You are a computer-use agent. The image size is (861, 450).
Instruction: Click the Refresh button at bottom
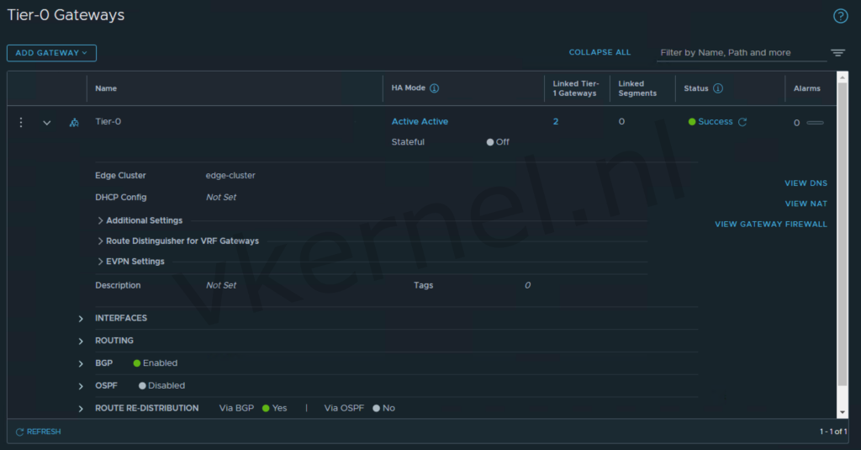(38, 431)
